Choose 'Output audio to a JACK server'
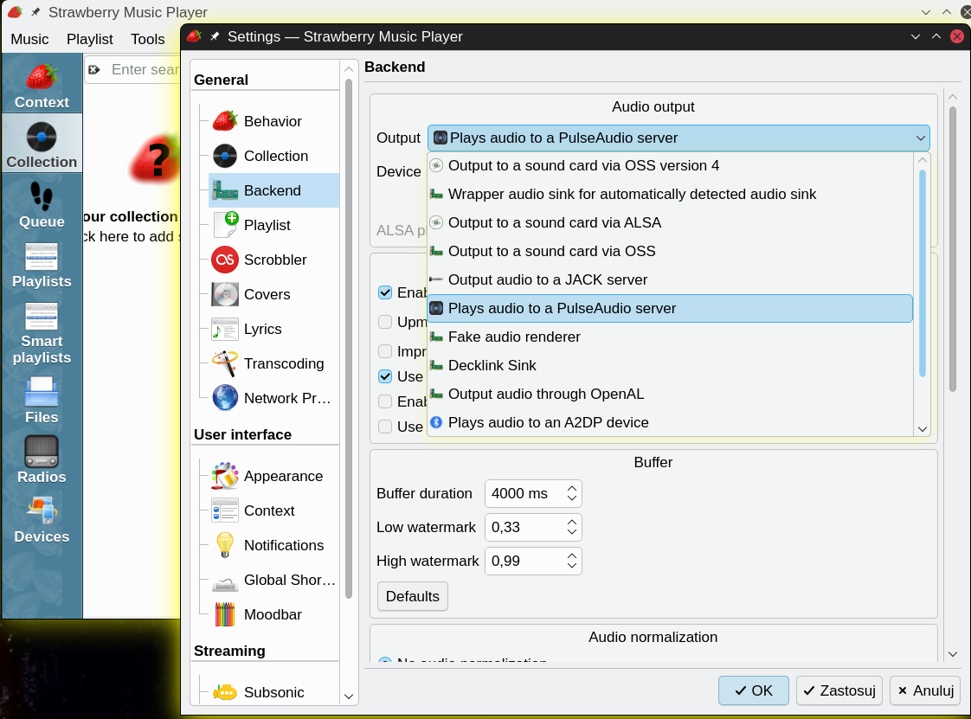The width and height of the screenshot is (971, 719). 670,280
